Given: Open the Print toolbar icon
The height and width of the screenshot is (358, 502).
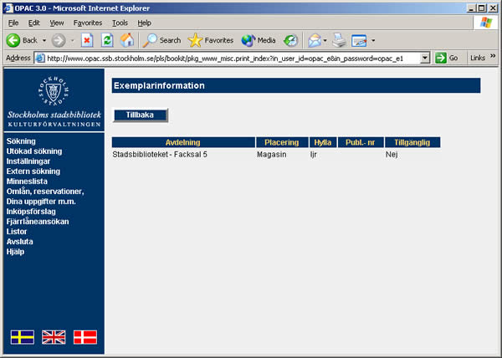Looking at the screenshot, I should point(339,40).
